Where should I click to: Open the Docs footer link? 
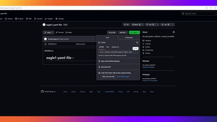point(99,92)
